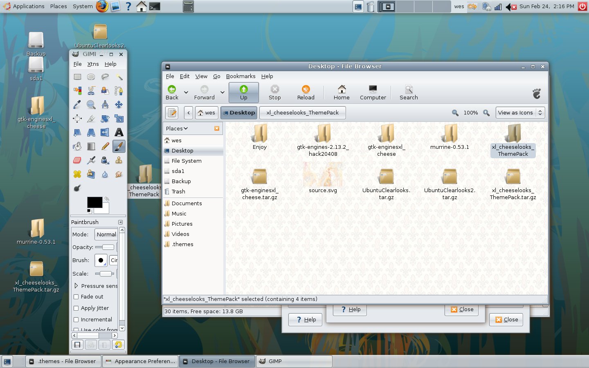
Task: Click the volume muted icon in system tray
Action: tap(511, 7)
